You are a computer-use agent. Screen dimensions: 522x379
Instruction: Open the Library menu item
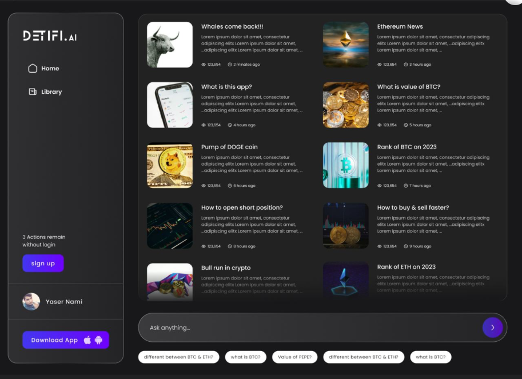(x=51, y=91)
